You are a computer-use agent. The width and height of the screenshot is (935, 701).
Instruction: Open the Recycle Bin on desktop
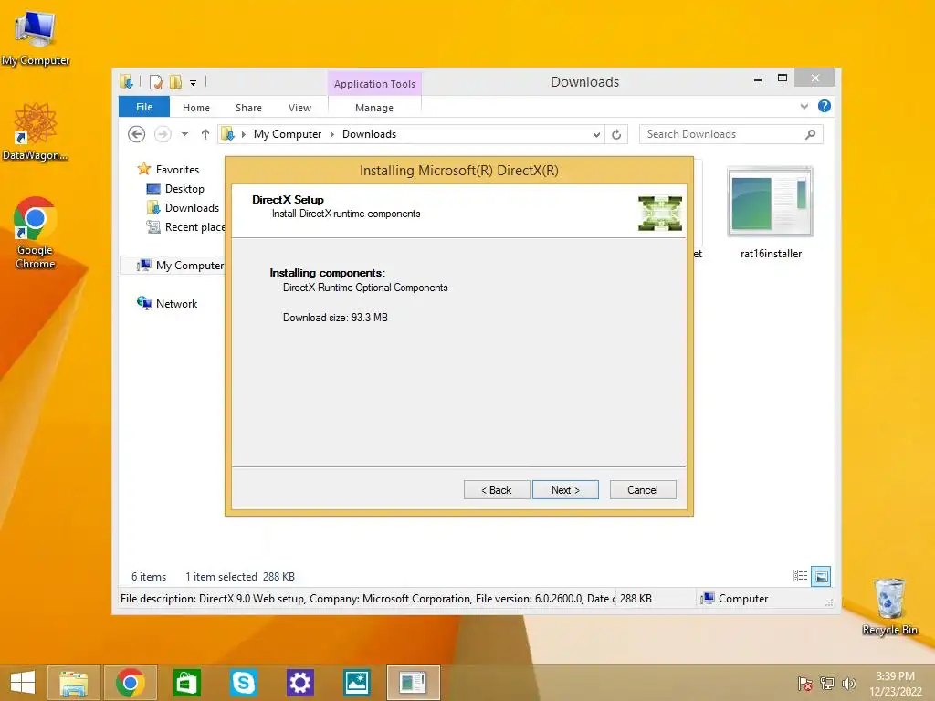[889, 607]
